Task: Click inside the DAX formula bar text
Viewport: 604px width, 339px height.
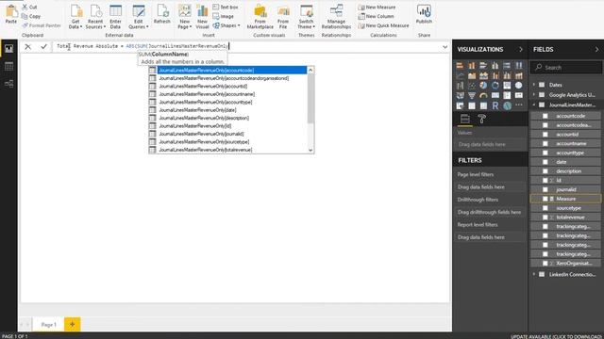Action: pos(143,46)
